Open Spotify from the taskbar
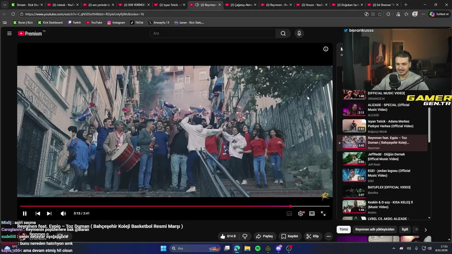Viewport: 452px width, 254px height. click(x=258, y=248)
